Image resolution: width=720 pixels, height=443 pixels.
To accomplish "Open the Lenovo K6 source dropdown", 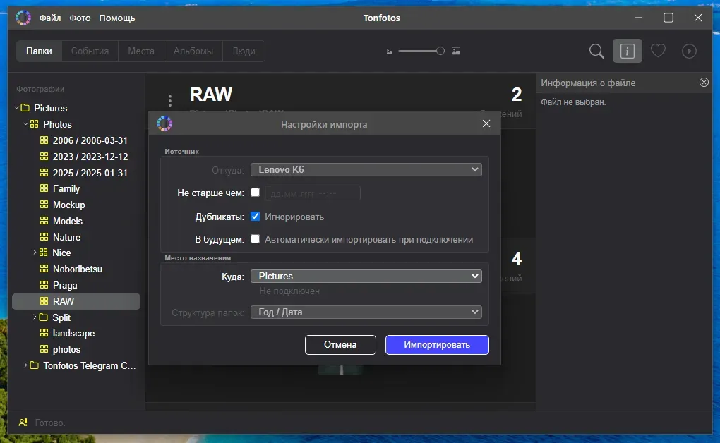I will pyautogui.click(x=366, y=169).
